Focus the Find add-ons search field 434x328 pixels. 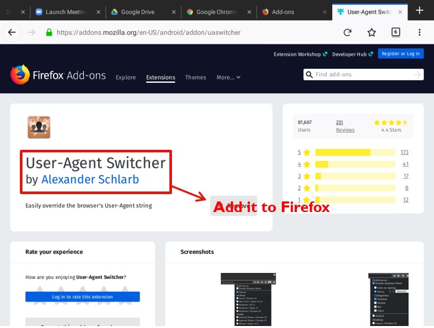pyautogui.click(x=363, y=75)
